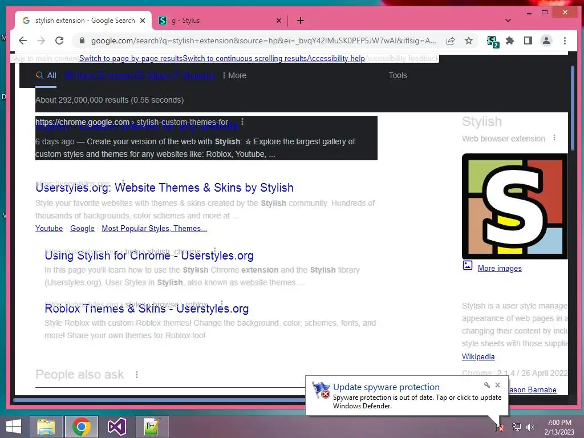The height and width of the screenshot is (438, 584).
Task: Click the More images picture icon
Action: [468, 265]
